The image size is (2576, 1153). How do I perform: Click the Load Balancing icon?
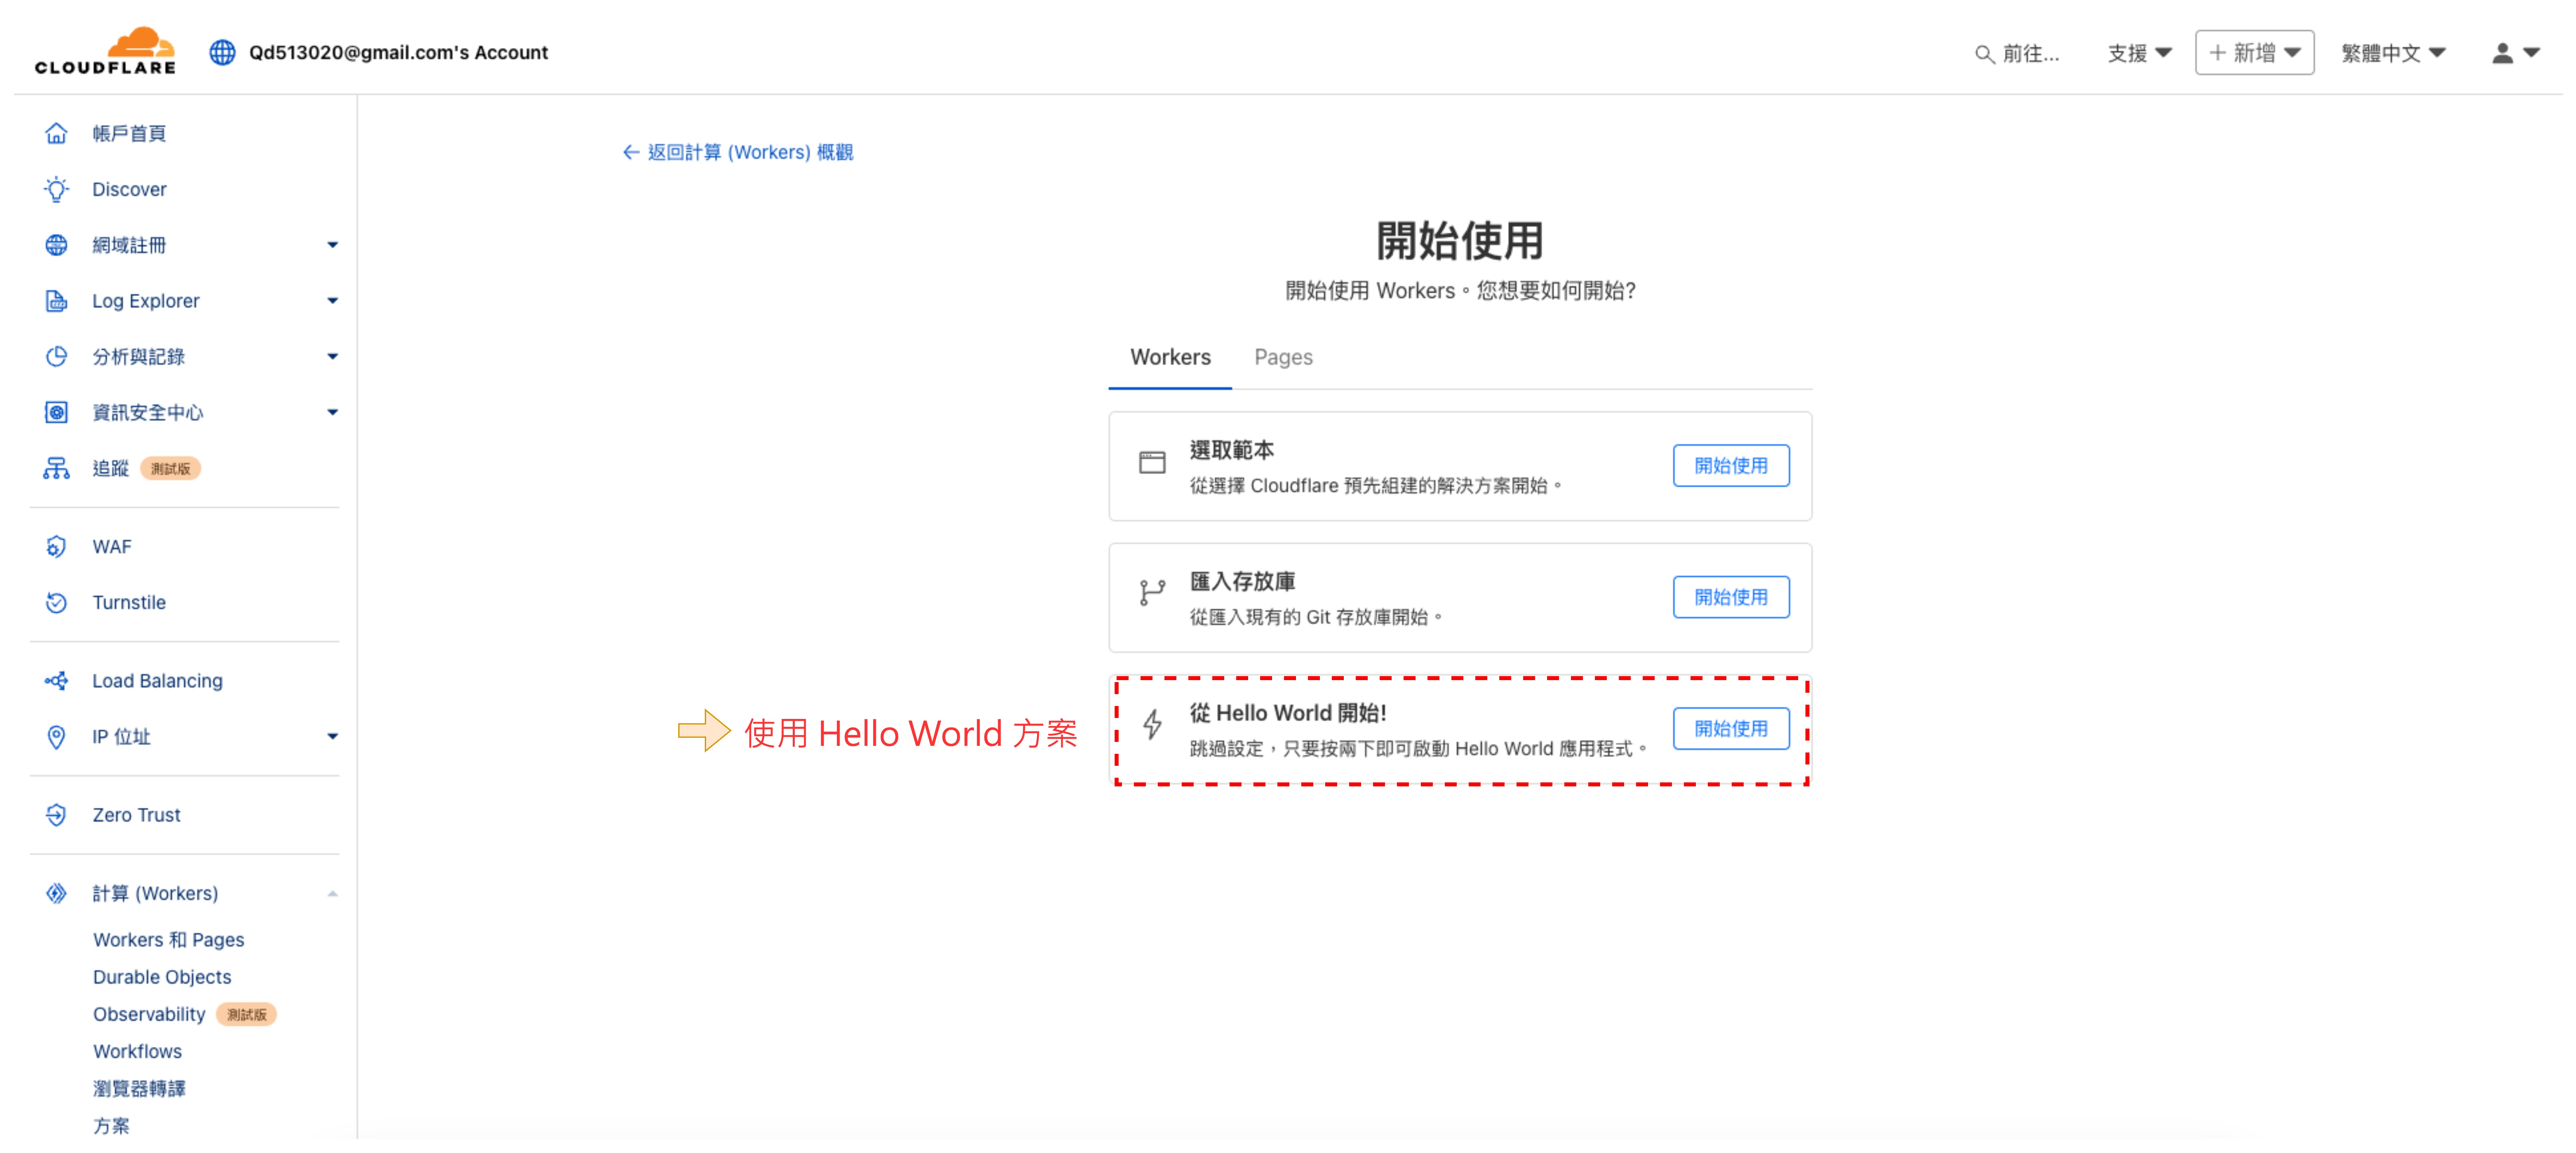(56, 680)
